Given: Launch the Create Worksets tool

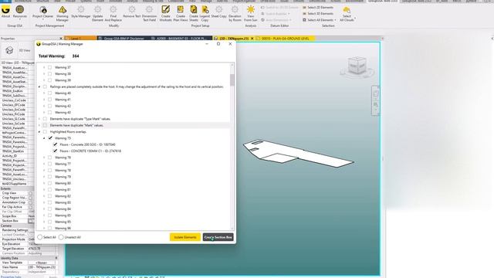Looking at the screenshot, I should (x=165, y=14).
